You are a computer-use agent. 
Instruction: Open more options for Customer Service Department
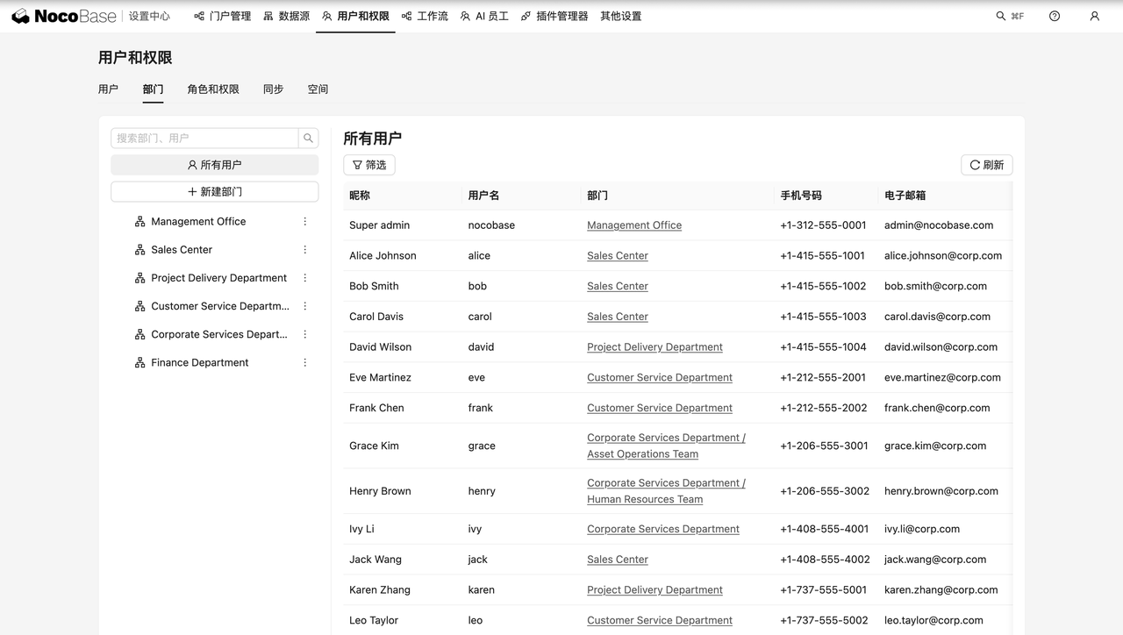(x=305, y=306)
